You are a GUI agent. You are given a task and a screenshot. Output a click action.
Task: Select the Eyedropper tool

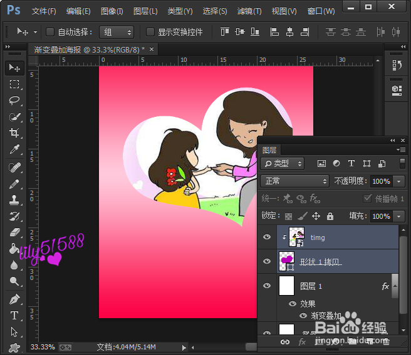coord(14,149)
